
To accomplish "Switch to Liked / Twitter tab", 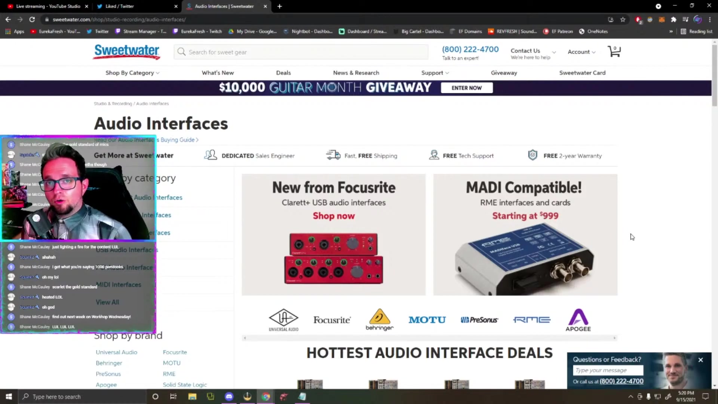I will coord(120,6).
